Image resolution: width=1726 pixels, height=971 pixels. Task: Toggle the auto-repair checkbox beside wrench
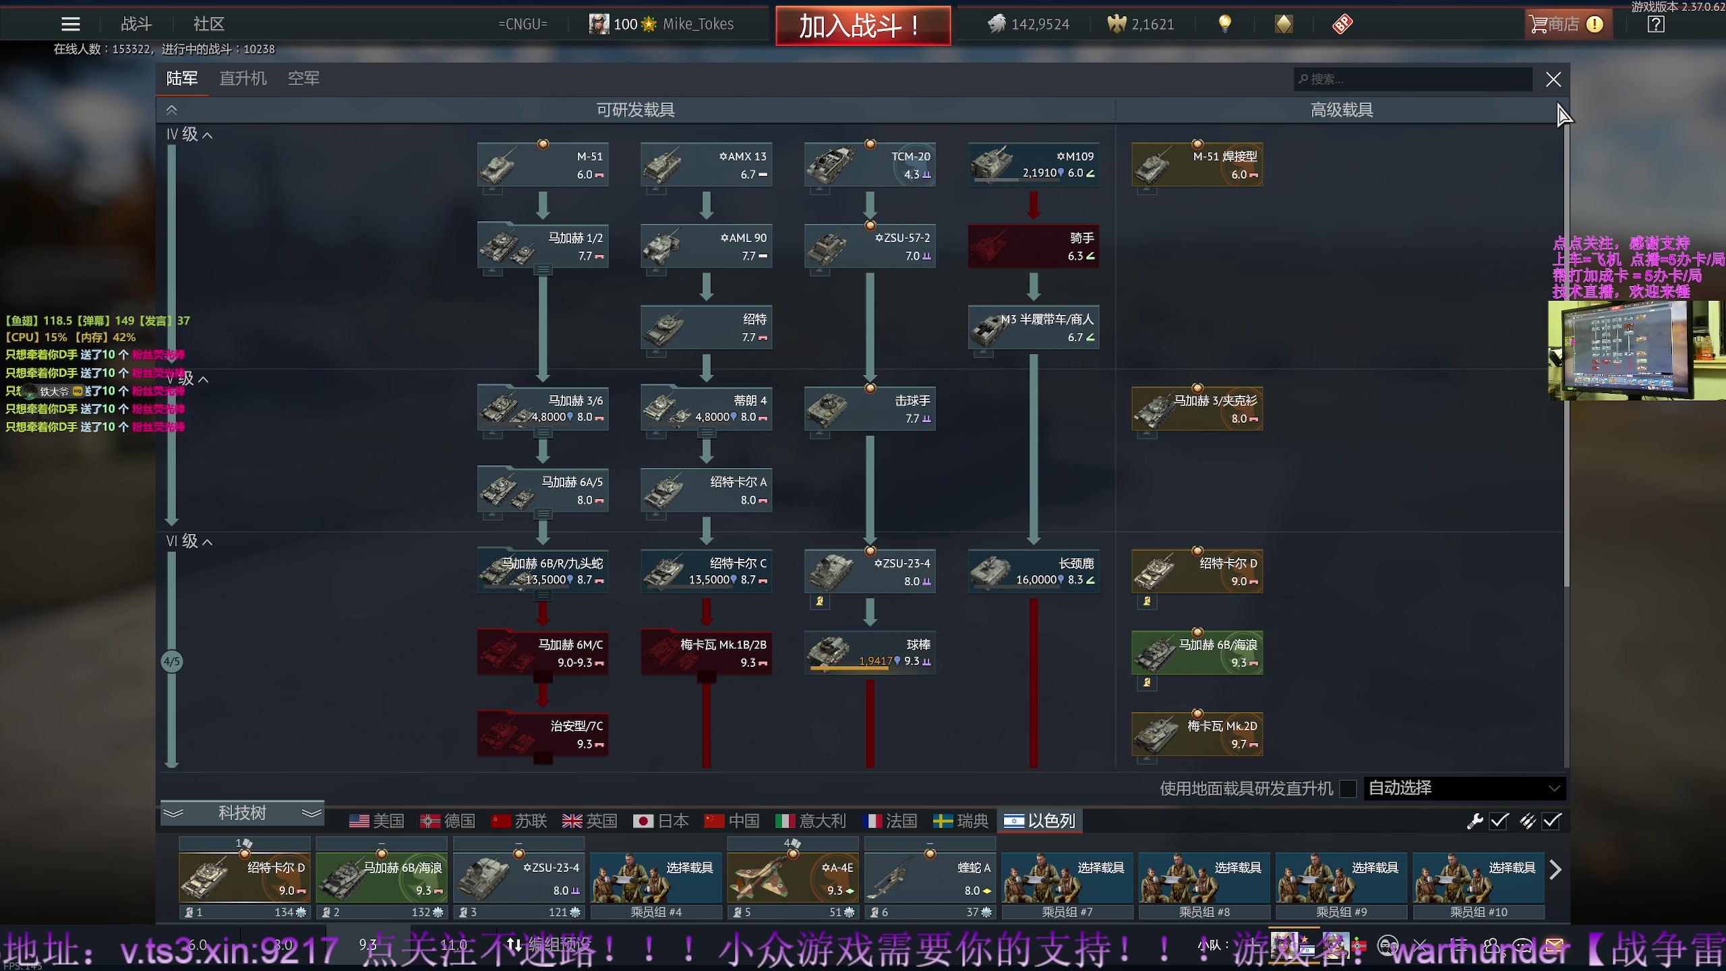click(1499, 821)
